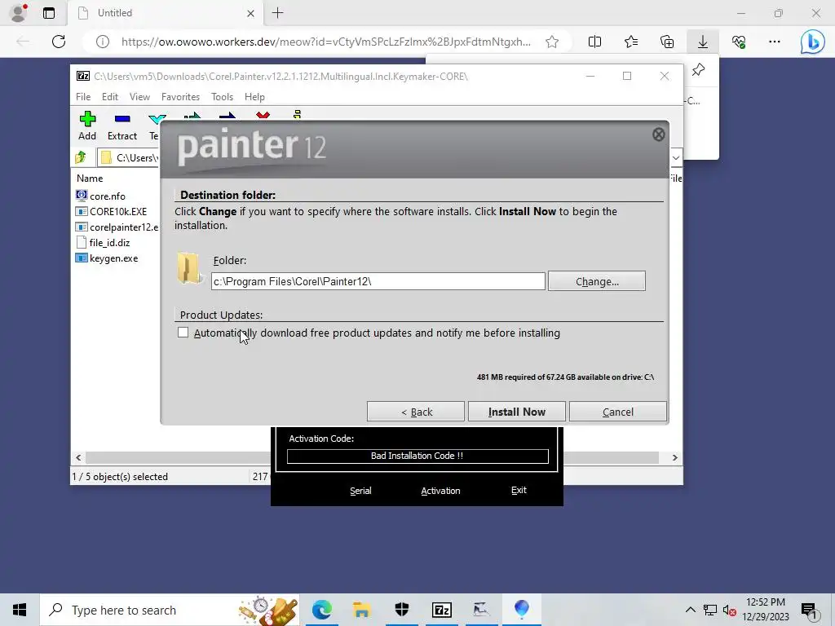The height and width of the screenshot is (626, 835).
Task: Click into the installation Folder path field
Action: [378, 281]
